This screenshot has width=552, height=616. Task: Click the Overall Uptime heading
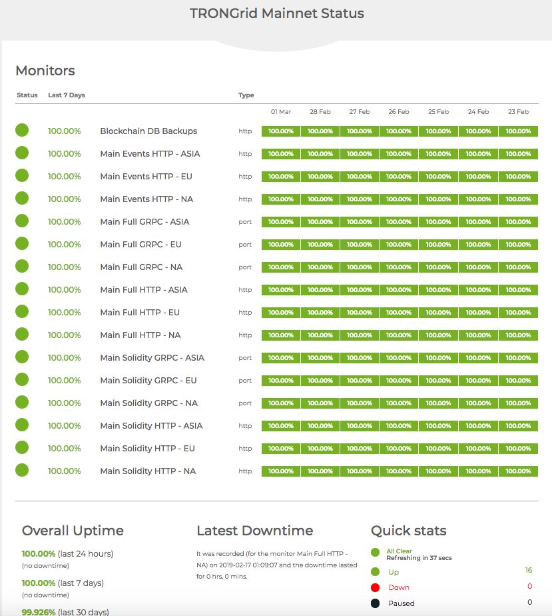pyautogui.click(x=73, y=531)
